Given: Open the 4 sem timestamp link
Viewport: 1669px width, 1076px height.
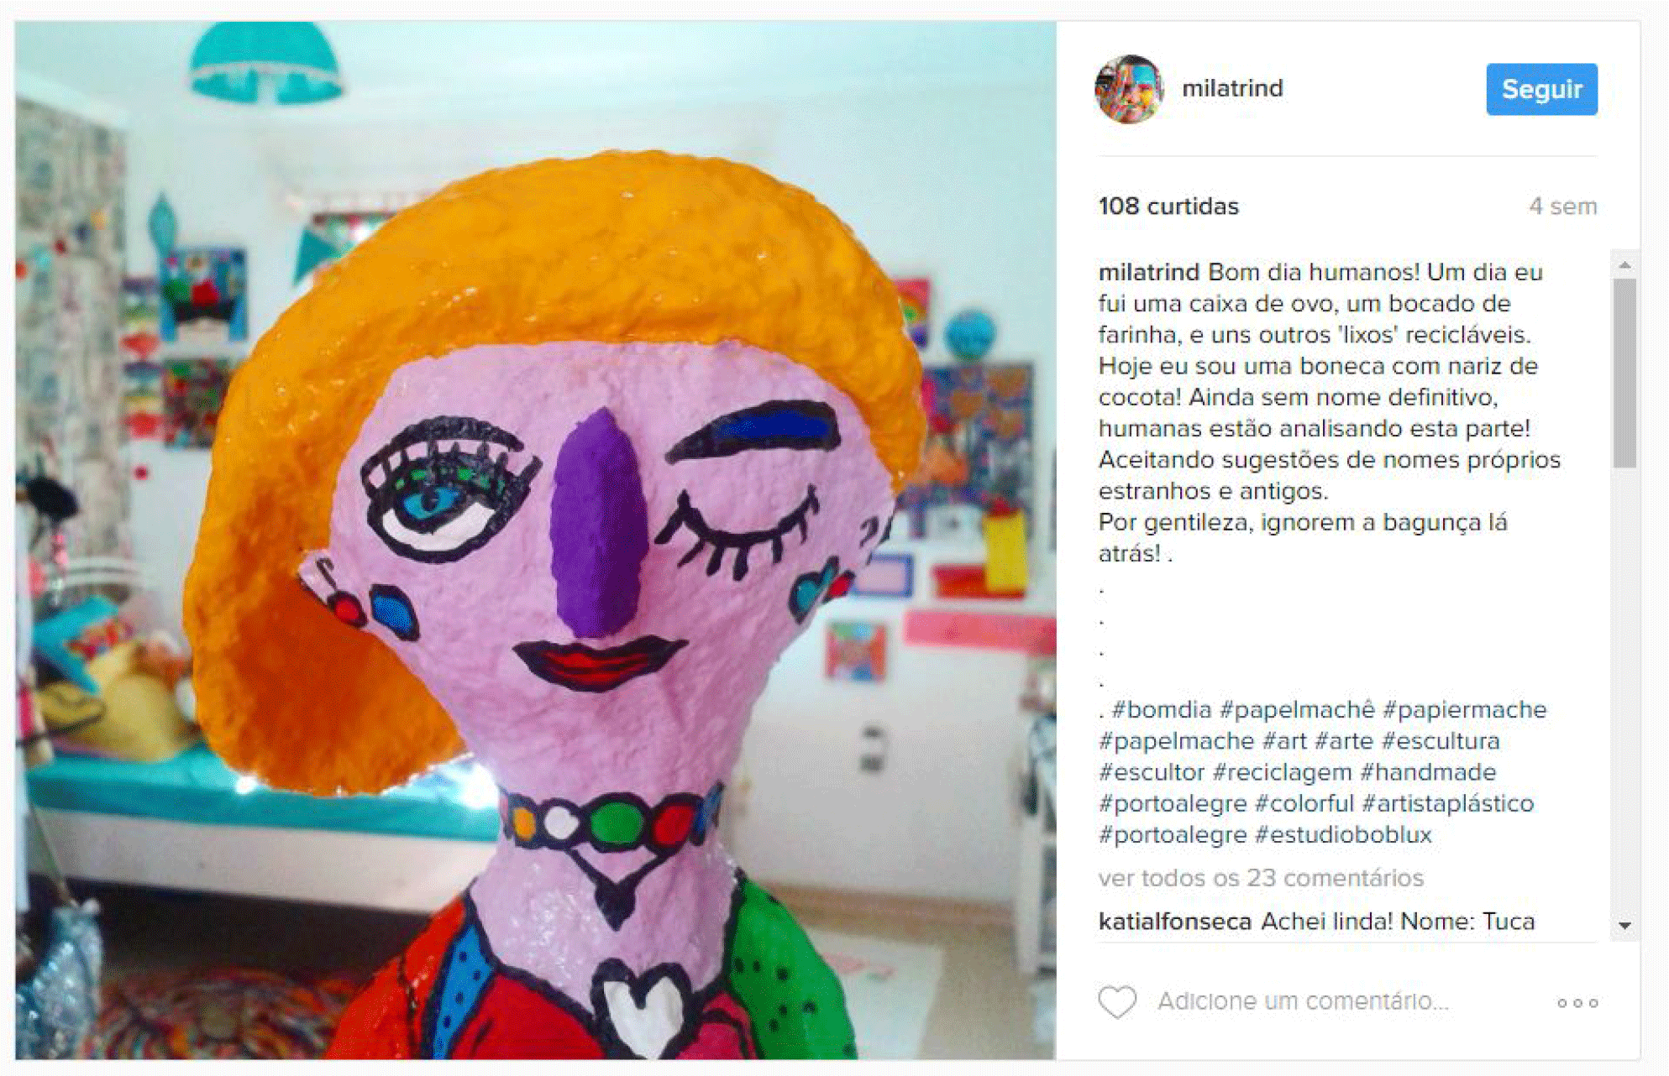Looking at the screenshot, I should point(1562,206).
